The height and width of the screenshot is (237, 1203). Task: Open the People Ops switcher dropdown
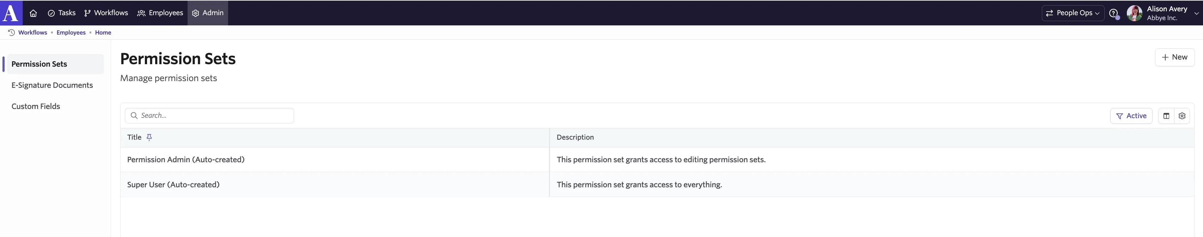click(x=1073, y=13)
